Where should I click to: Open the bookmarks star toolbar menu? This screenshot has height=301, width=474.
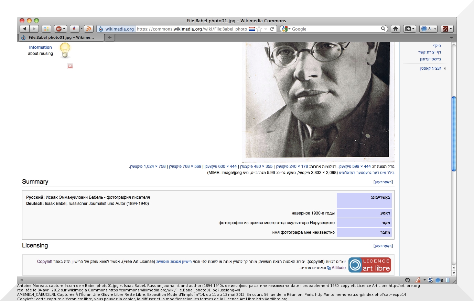410,29
